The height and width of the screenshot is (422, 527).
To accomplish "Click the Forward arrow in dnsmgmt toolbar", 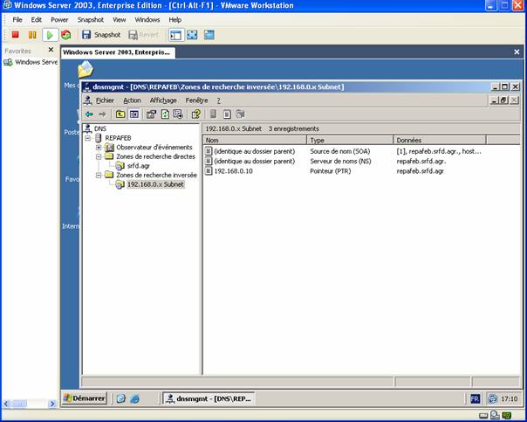I will [102, 114].
